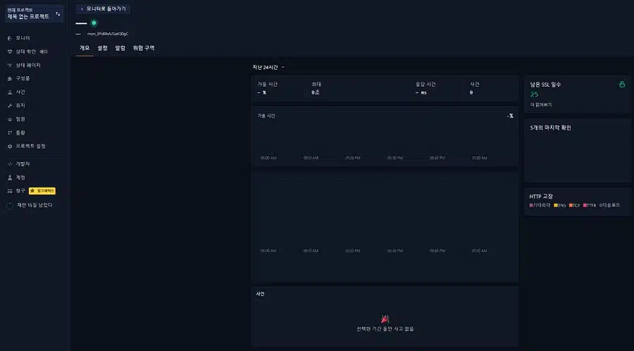Click the 더 읽어보기 link under SSL
Image resolution: width=634 pixels, height=351 pixels.
click(540, 105)
